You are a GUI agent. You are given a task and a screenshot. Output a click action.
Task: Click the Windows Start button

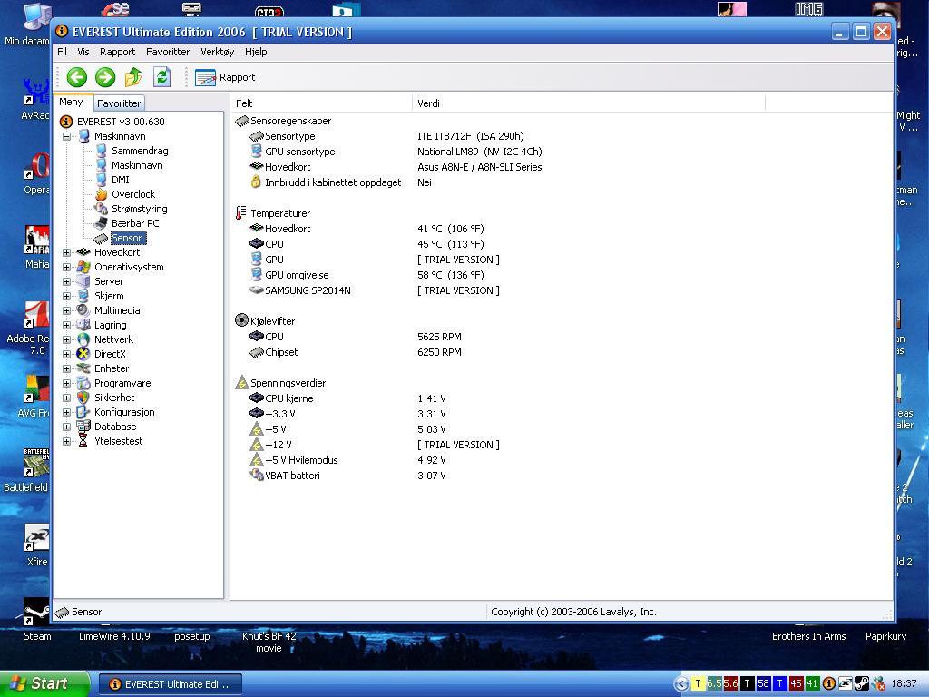tap(44, 684)
